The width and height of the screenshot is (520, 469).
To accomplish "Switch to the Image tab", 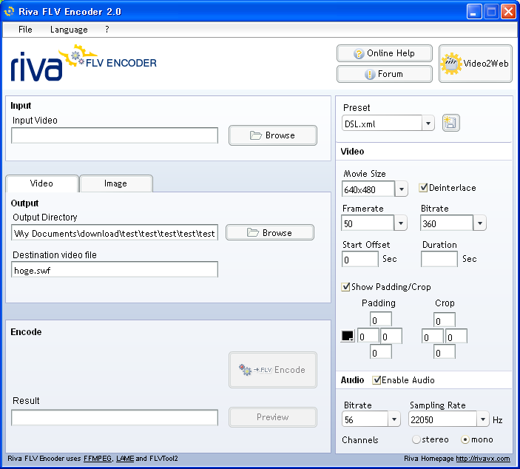I will pos(115,183).
